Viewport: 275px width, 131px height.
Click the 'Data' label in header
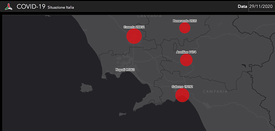242,6
